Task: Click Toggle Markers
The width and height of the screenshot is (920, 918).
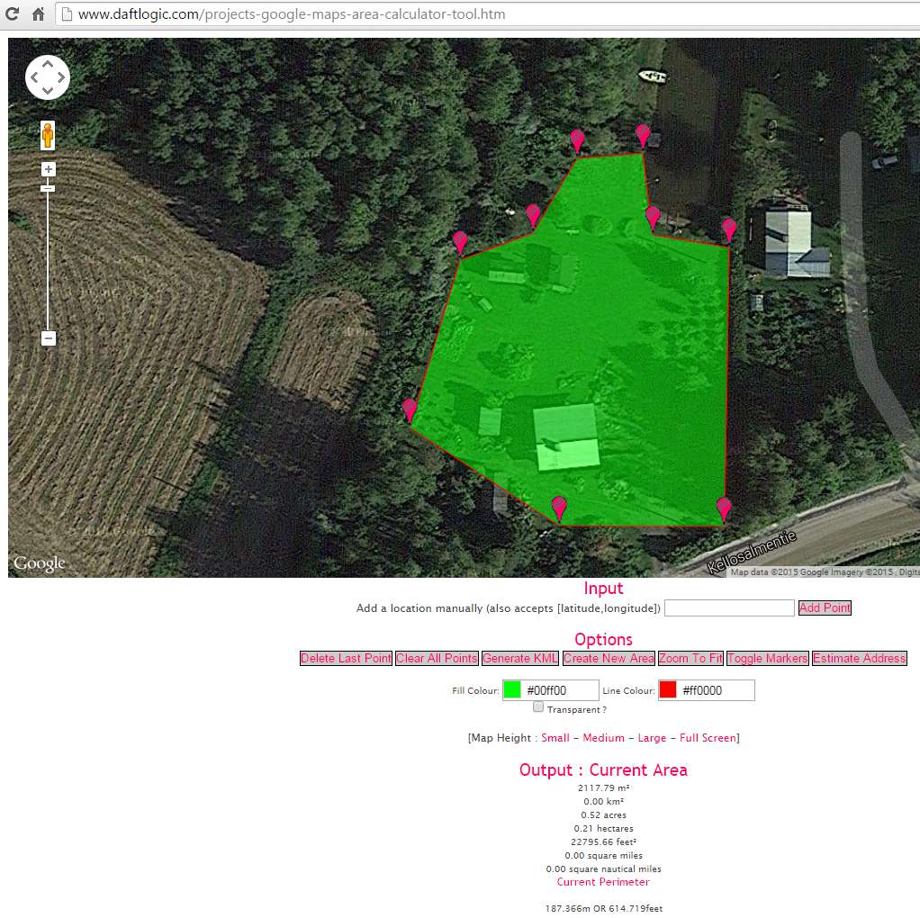Action: coord(768,658)
